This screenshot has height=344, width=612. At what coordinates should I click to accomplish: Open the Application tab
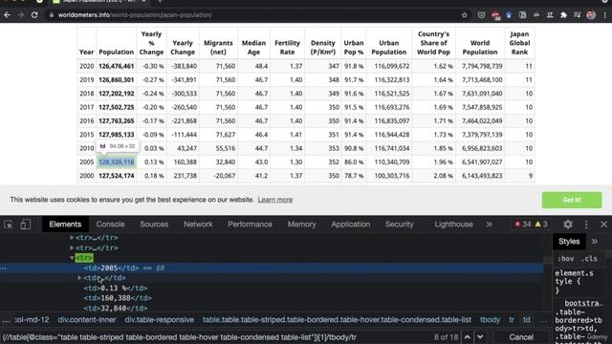[x=350, y=225]
